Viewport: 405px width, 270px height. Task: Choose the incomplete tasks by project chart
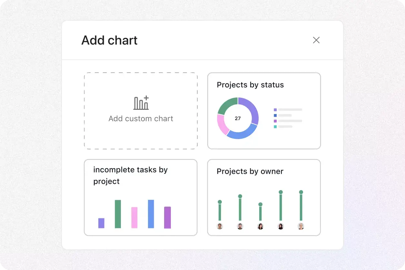[141, 197]
